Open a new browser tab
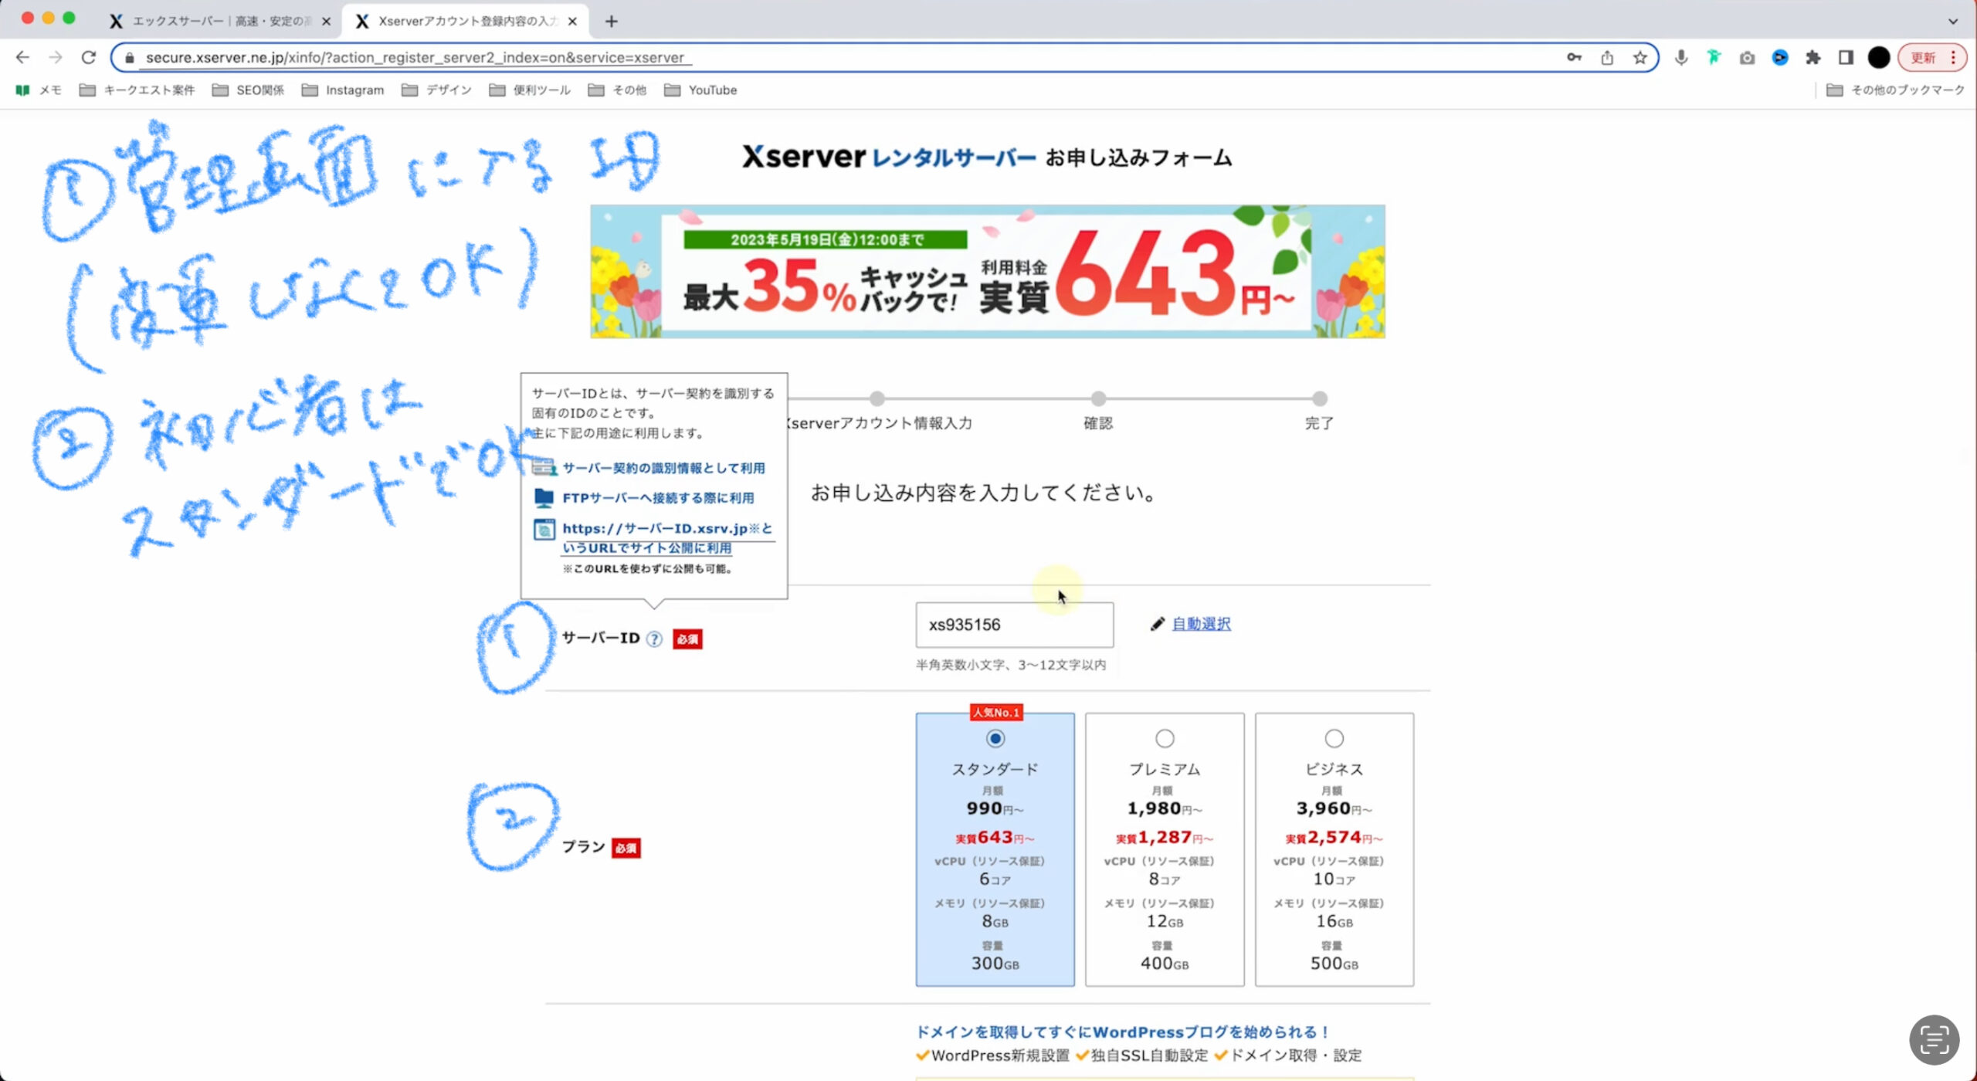The image size is (1977, 1081). (612, 21)
